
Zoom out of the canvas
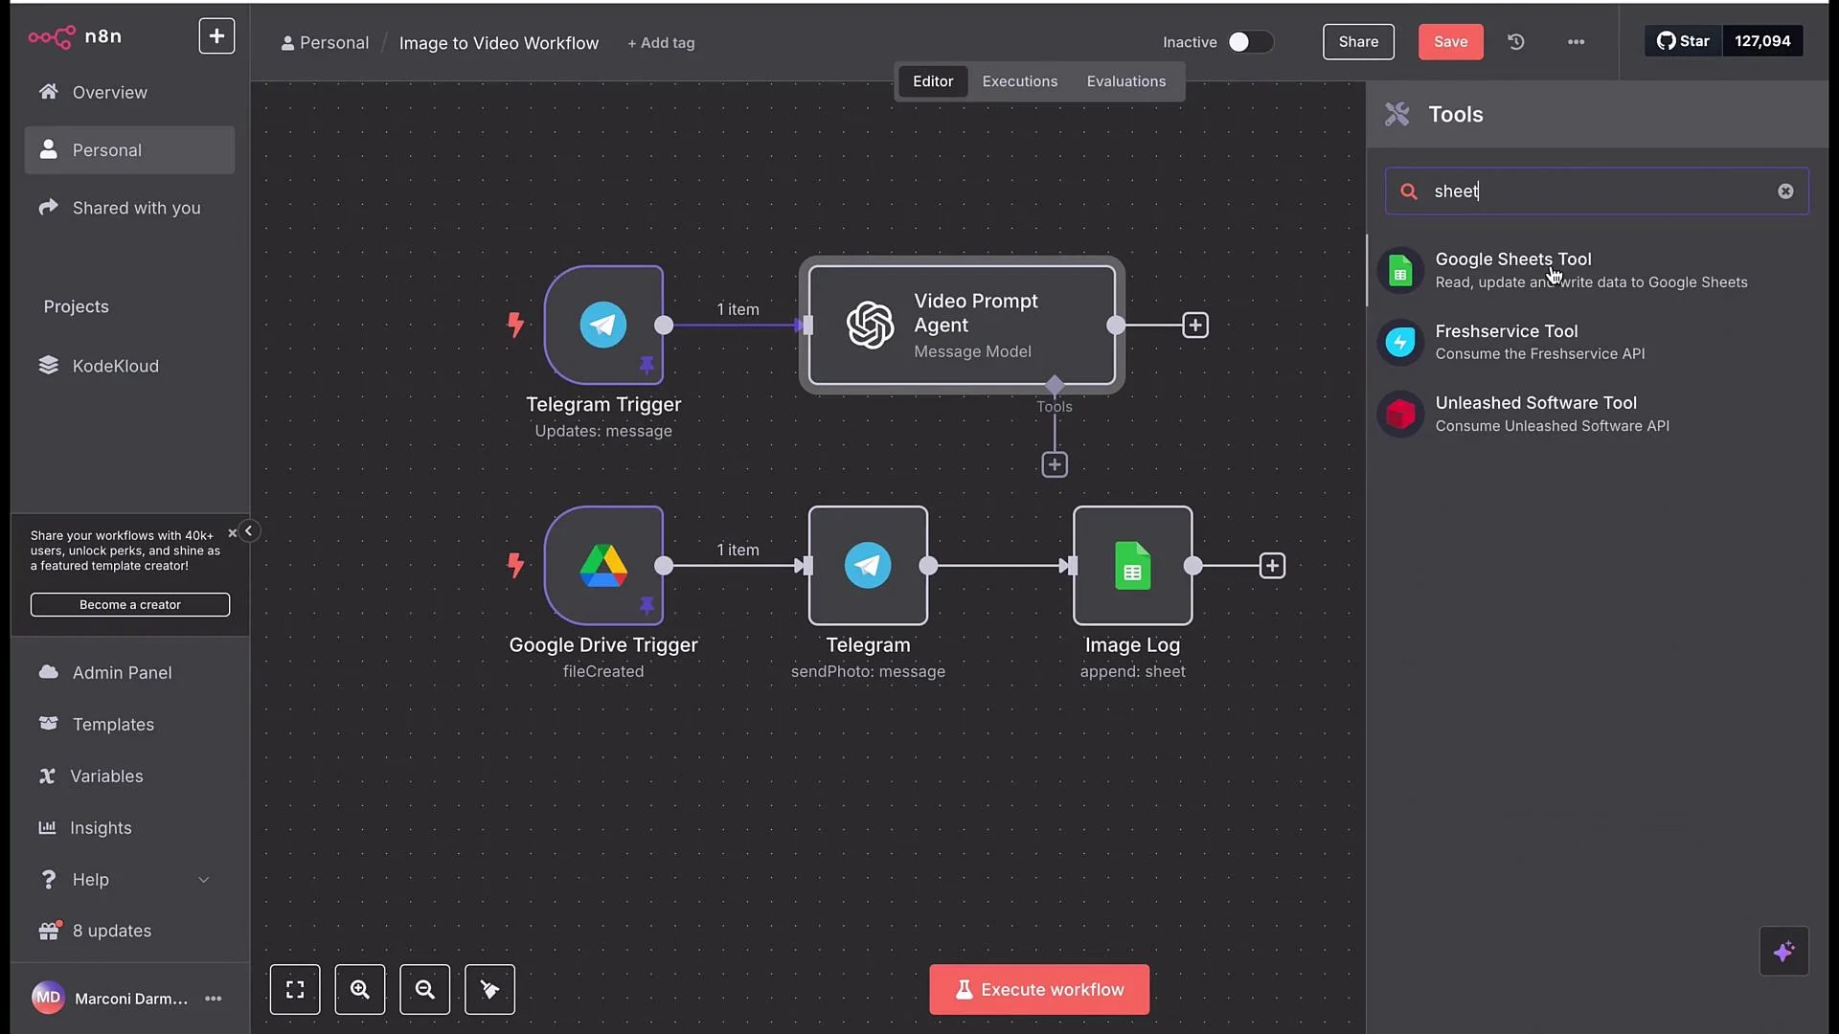425,990
